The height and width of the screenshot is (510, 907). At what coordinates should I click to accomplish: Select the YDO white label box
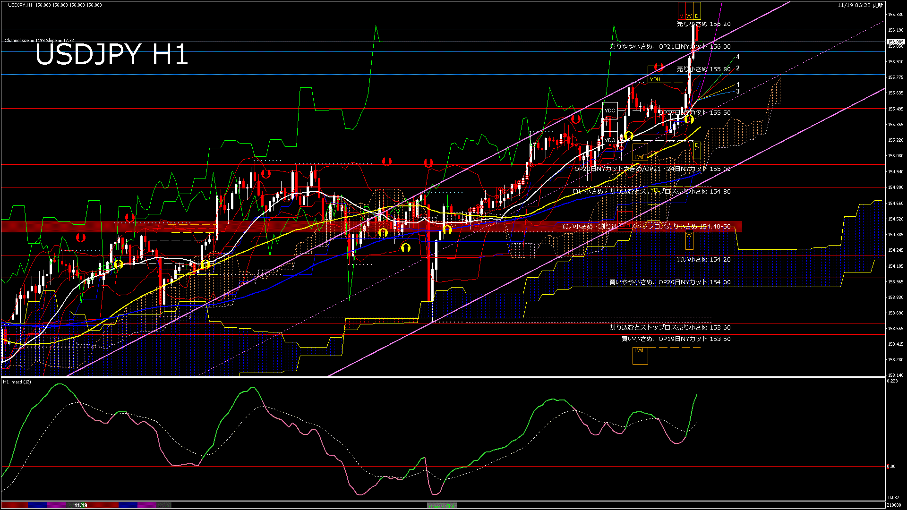tap(610, 140)
